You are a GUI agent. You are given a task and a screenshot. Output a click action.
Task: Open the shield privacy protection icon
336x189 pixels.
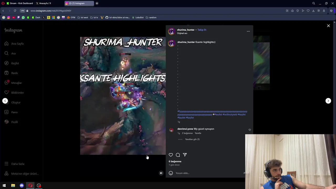click(298, 11)
